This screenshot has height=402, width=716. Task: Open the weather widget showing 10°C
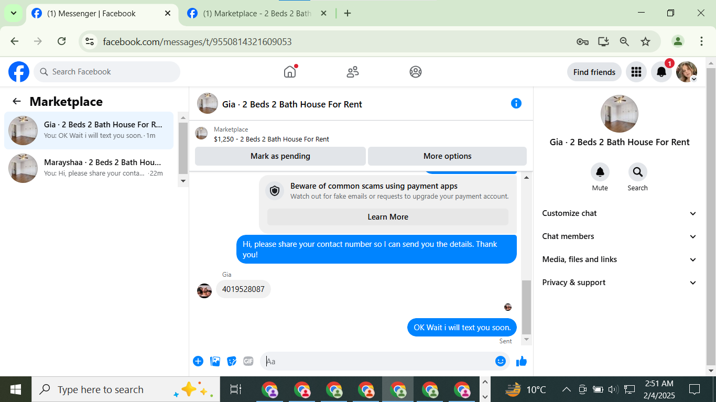tap(526, 389)
